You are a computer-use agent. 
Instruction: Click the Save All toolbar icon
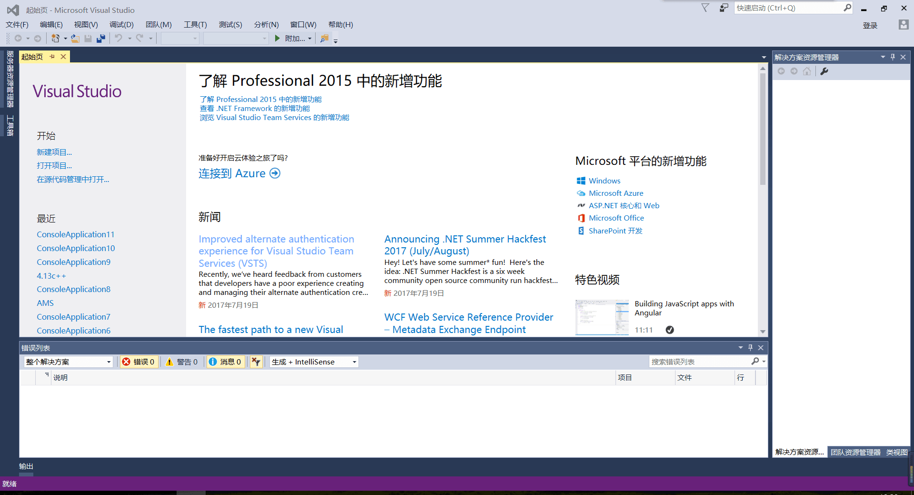click(101, 39)
